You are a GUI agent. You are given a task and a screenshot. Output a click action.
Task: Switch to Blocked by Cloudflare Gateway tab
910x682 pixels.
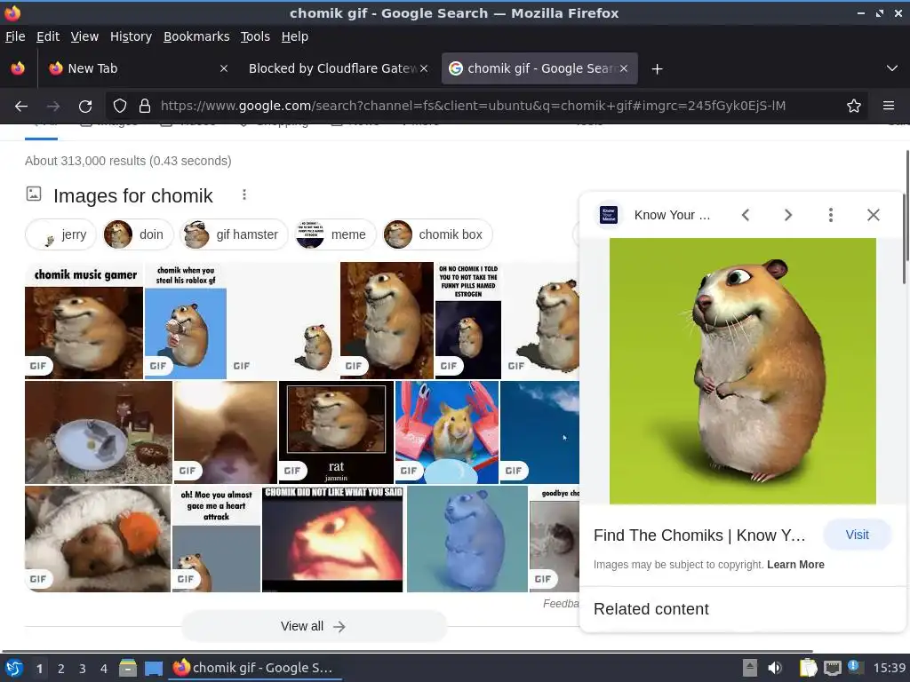click(338, 68)
